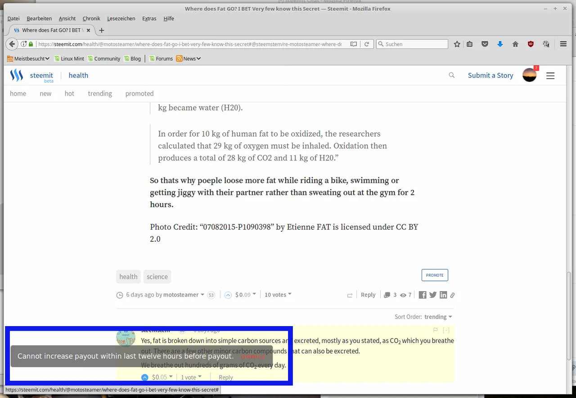Viewport: 576px width, 398px height.
Task: Copy the post permalink chain icon
Action: [452, 295]
